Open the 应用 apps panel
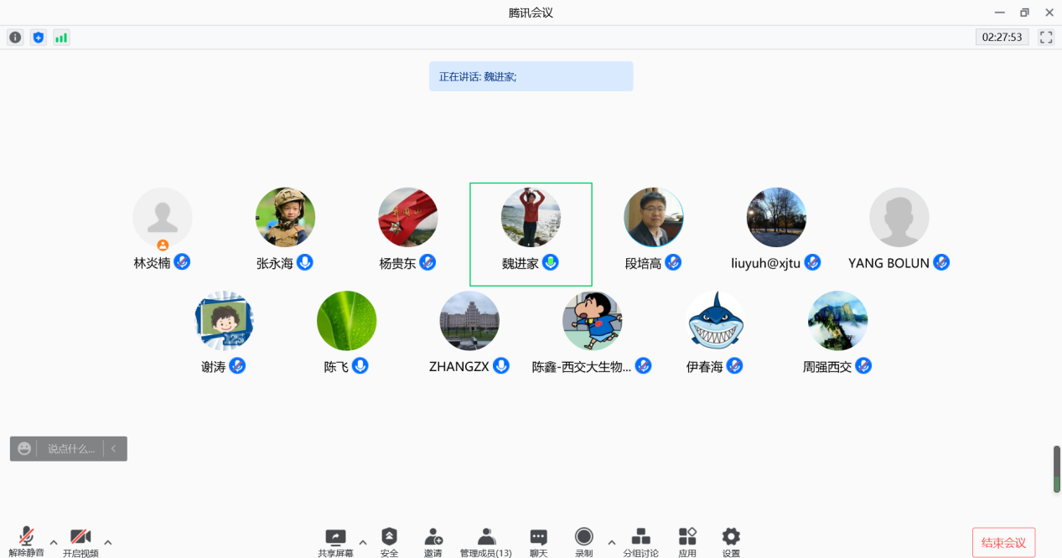 point(686,540)
